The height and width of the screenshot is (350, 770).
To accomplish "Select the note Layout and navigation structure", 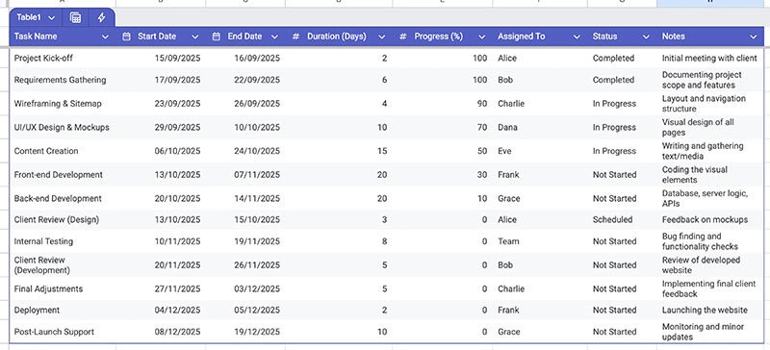I will click(704, 104).
